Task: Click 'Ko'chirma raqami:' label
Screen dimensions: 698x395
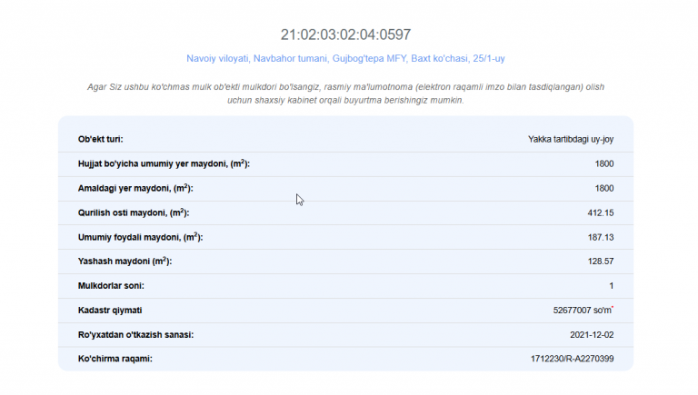Action: 115,359
